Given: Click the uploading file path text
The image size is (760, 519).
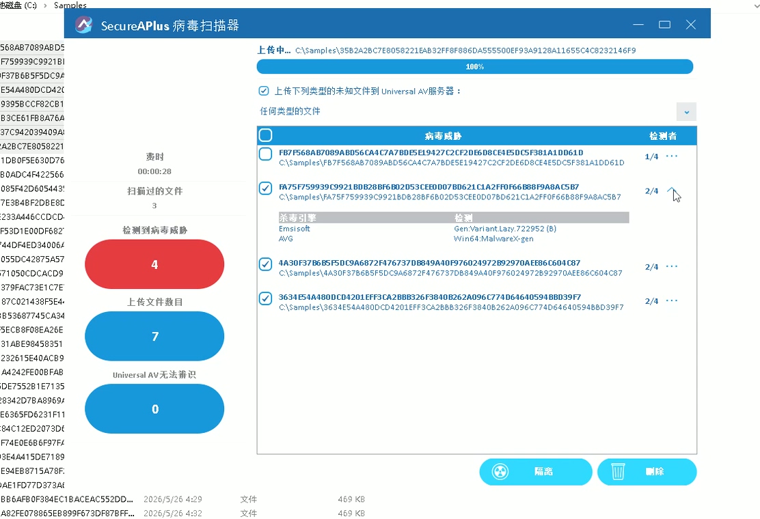Looking at the screenshot, I should [465, 51].
